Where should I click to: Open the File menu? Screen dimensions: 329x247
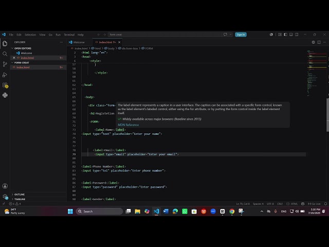tap(11, 34)
